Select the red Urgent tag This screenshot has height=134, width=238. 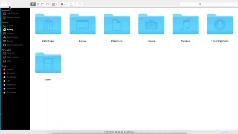coord(8,69)
